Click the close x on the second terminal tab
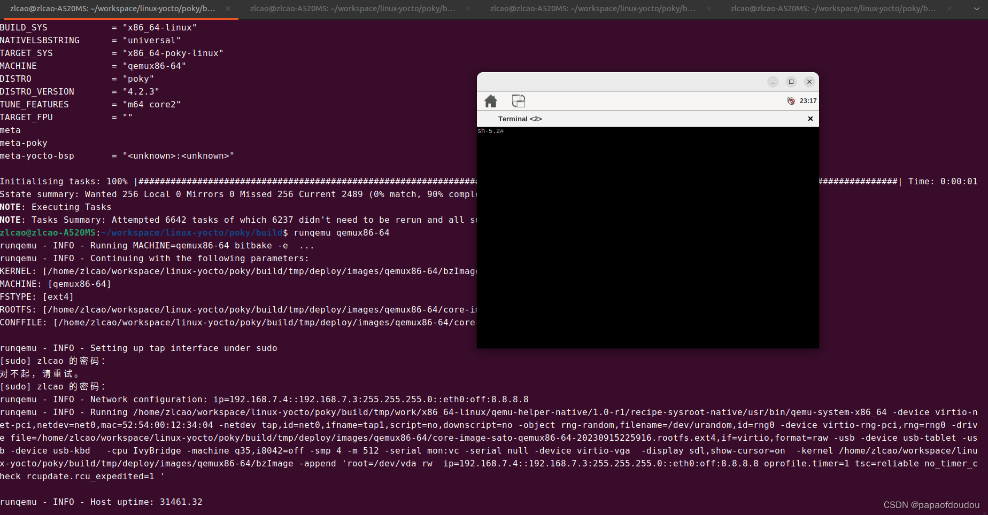 (468, 9)
